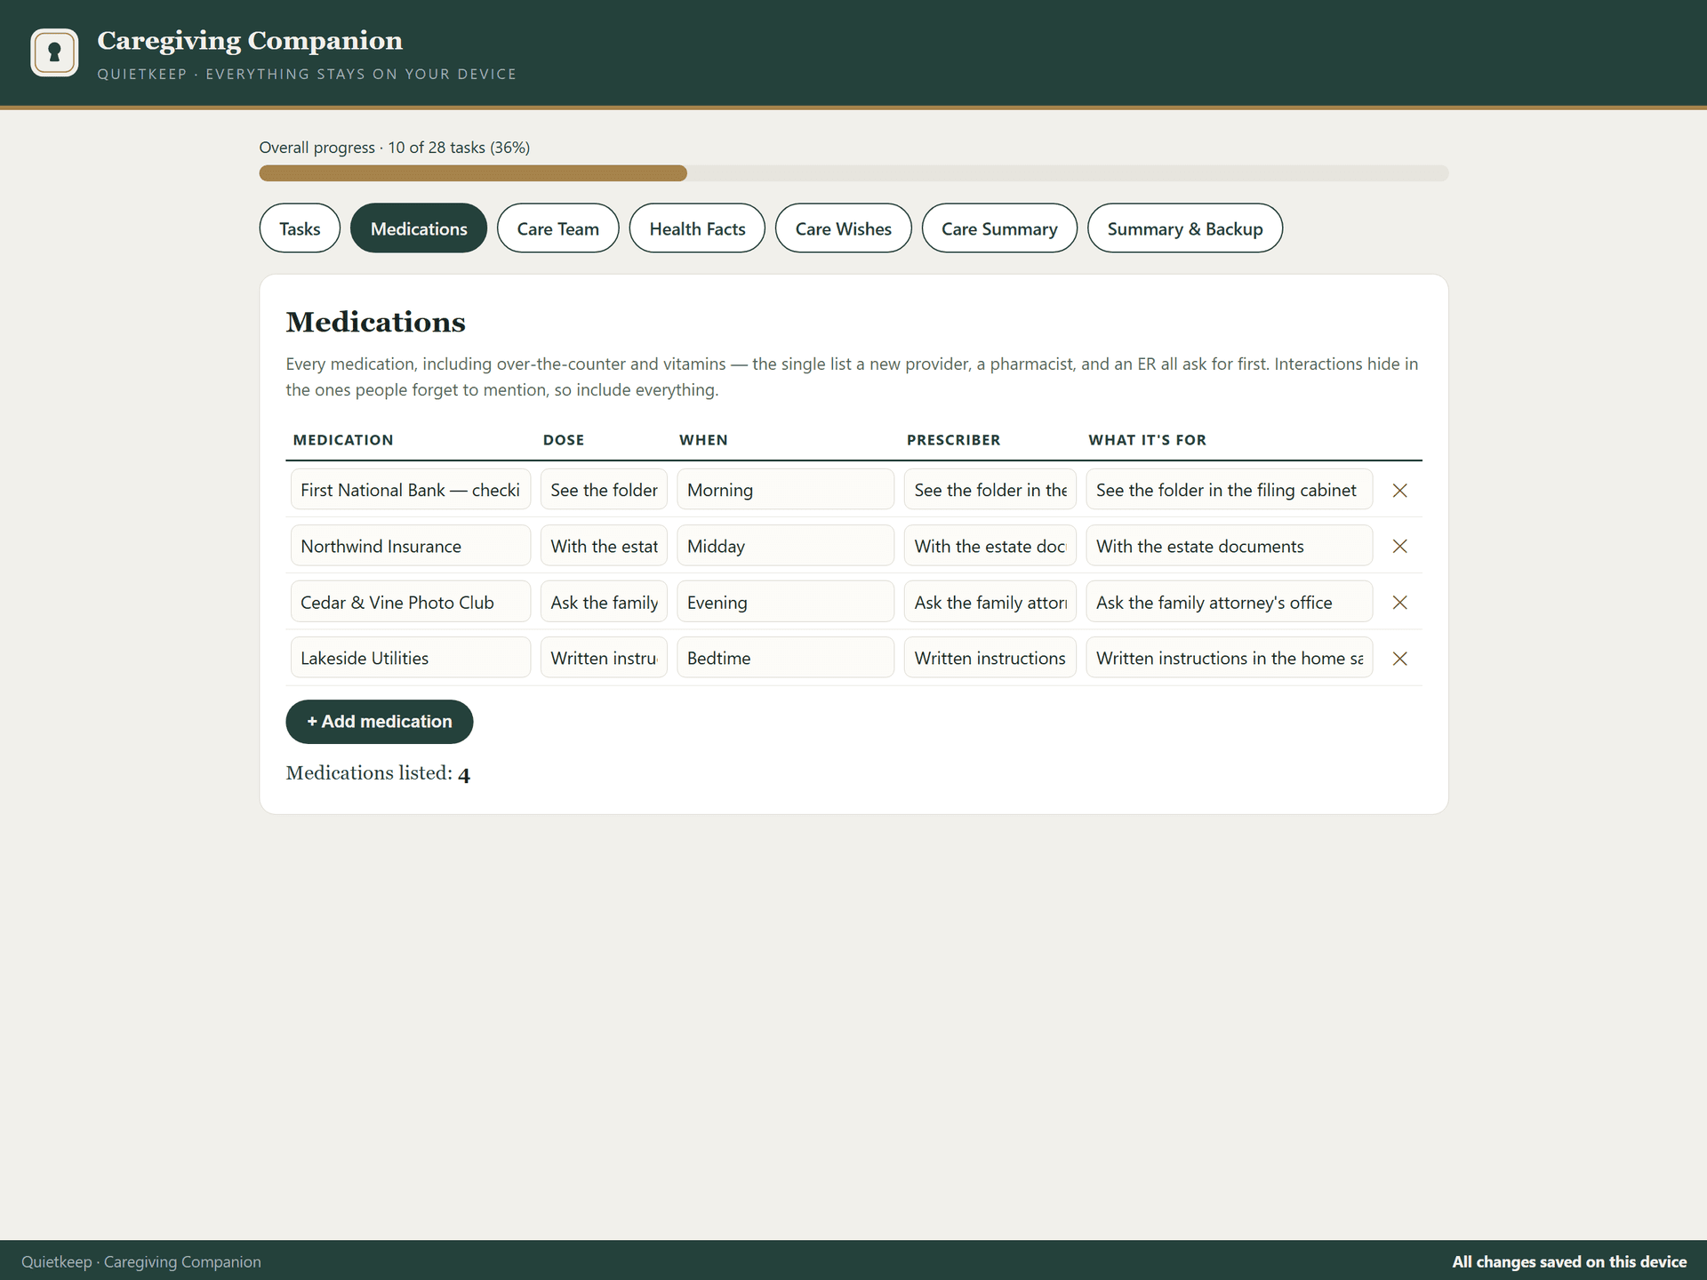The width and height of the screenshot is (1707, 1280).
Task: Edit the 'Evening' when field
Action: click(x=786, y=602)
